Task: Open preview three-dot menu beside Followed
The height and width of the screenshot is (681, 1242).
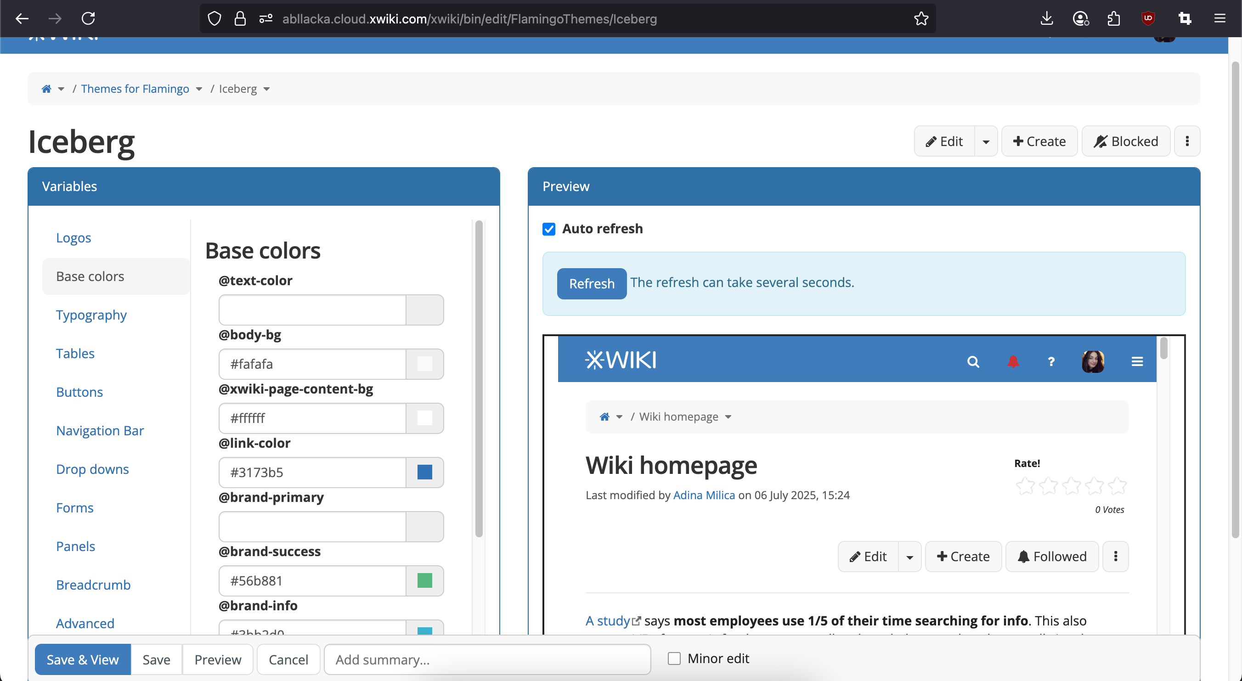Action: pyautogui.click(x=1115, y=557)
